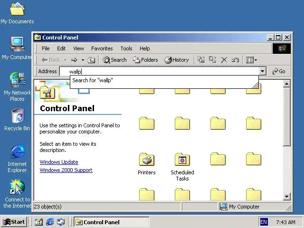Open the Help menu
This screenshot has width=304, height=228.
coord(144,48)
